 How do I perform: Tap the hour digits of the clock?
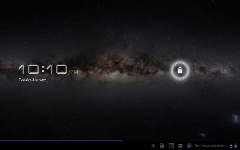(29, 69)
